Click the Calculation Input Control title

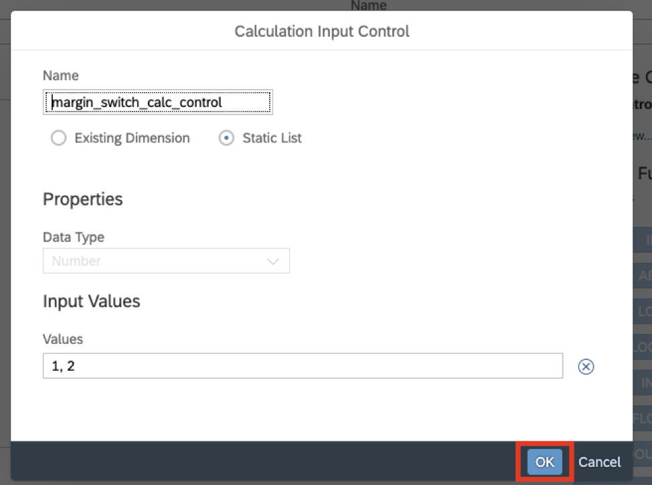click(322, 31)
